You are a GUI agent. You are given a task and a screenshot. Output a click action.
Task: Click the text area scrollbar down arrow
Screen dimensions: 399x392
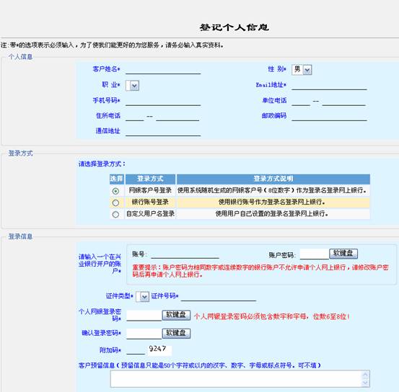click(x=365, y=383)
